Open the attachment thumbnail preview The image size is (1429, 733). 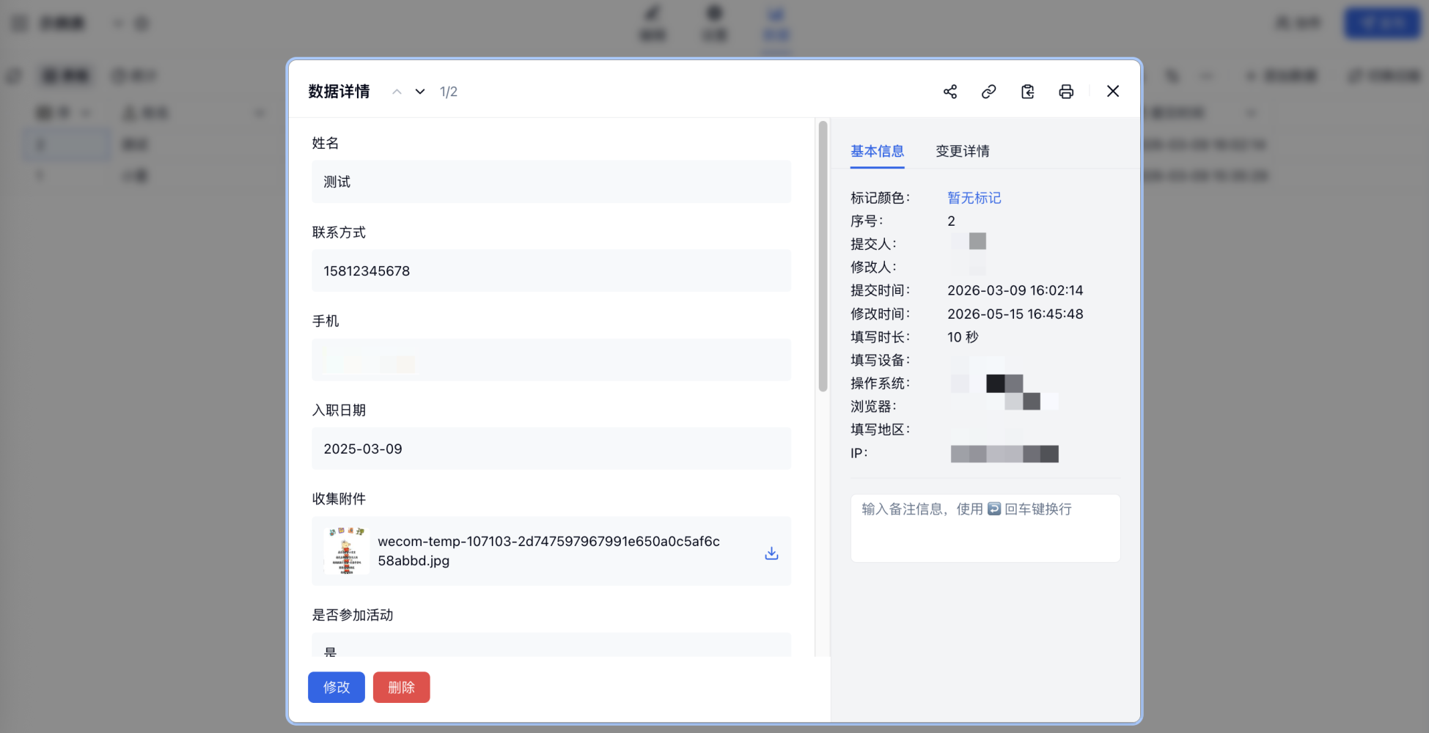click(346, 550)
